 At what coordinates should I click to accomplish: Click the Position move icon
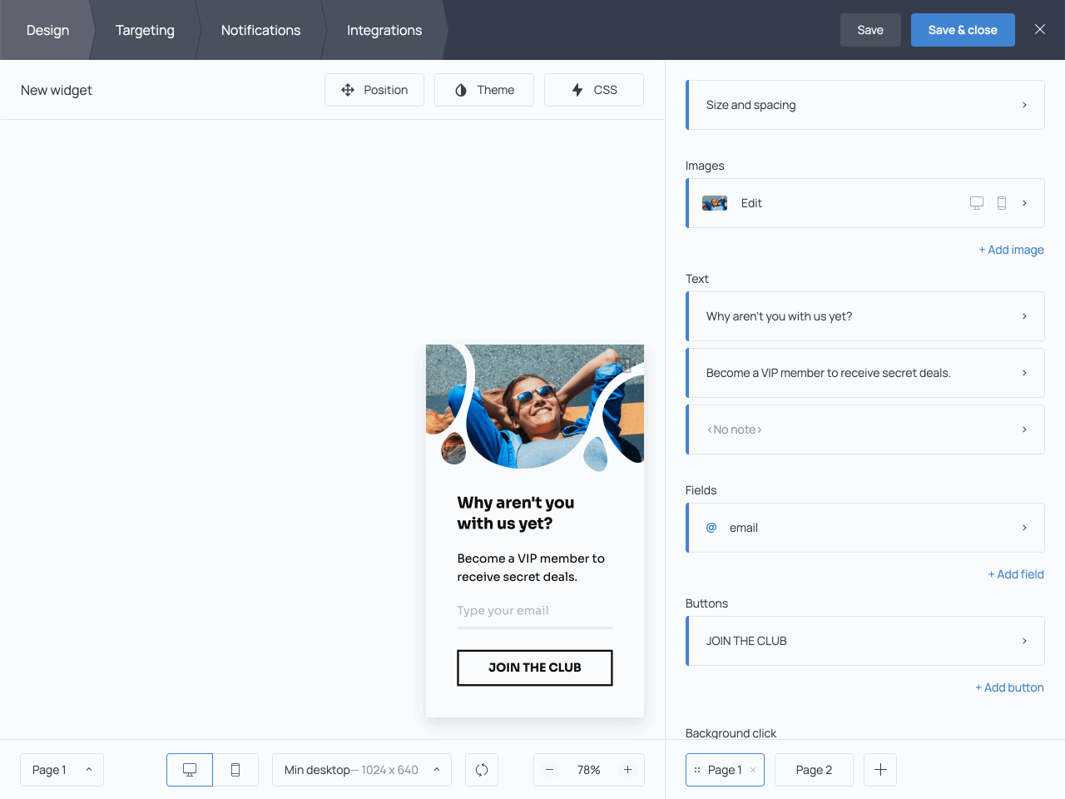pos(348,89)
